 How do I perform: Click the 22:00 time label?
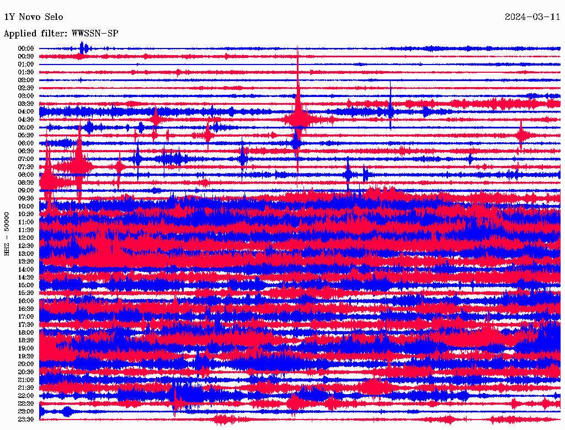pyautogui.click(x=26, y=396)
